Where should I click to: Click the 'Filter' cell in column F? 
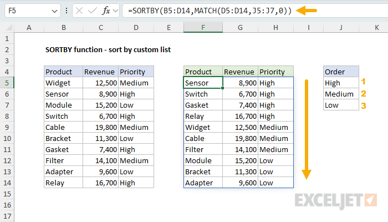tap(203, 149)
